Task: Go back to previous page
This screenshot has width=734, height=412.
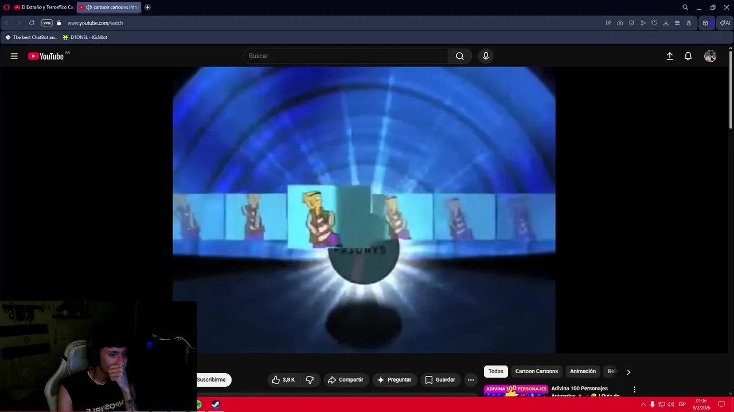Action: [6, 23]
